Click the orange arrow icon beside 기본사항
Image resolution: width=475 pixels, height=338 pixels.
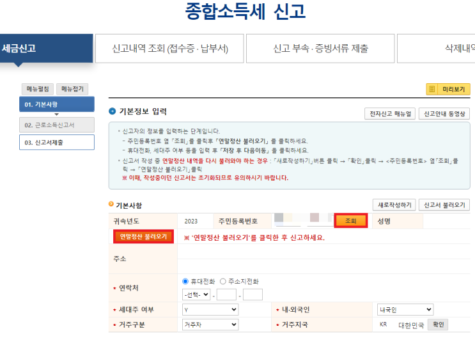[x=111, y=204]
